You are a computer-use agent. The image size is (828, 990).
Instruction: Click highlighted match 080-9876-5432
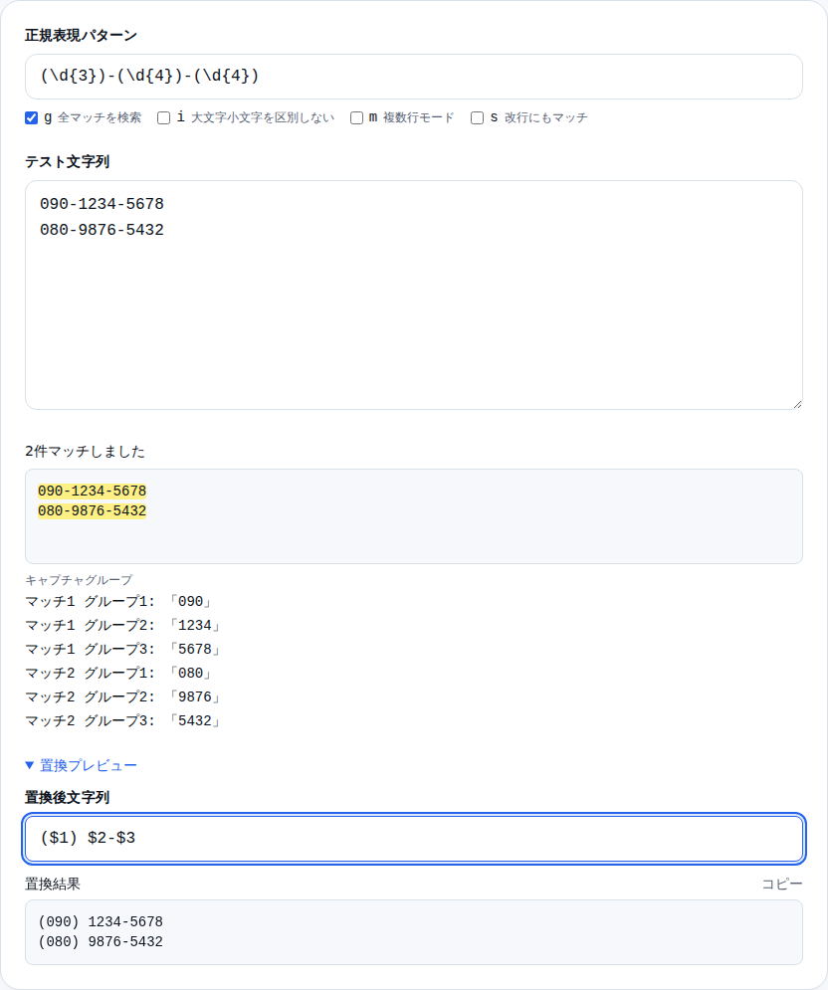click(93, 510)
